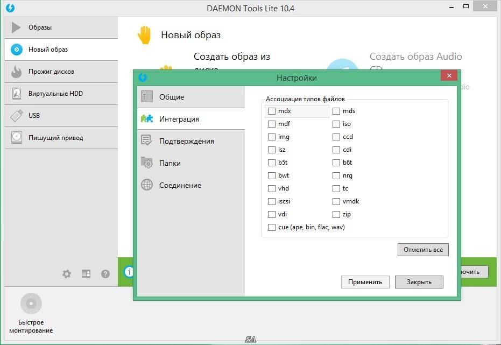Click the hard drive icon for Виртуальные HDD

pos(16,94)
